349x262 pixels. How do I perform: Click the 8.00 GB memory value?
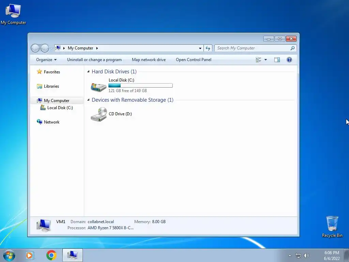click(159, 222)
